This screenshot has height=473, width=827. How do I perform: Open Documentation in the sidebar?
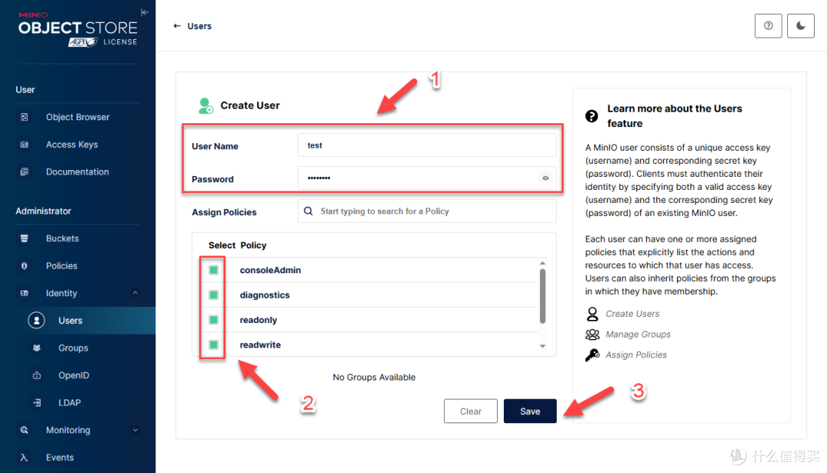coord(77,172)
